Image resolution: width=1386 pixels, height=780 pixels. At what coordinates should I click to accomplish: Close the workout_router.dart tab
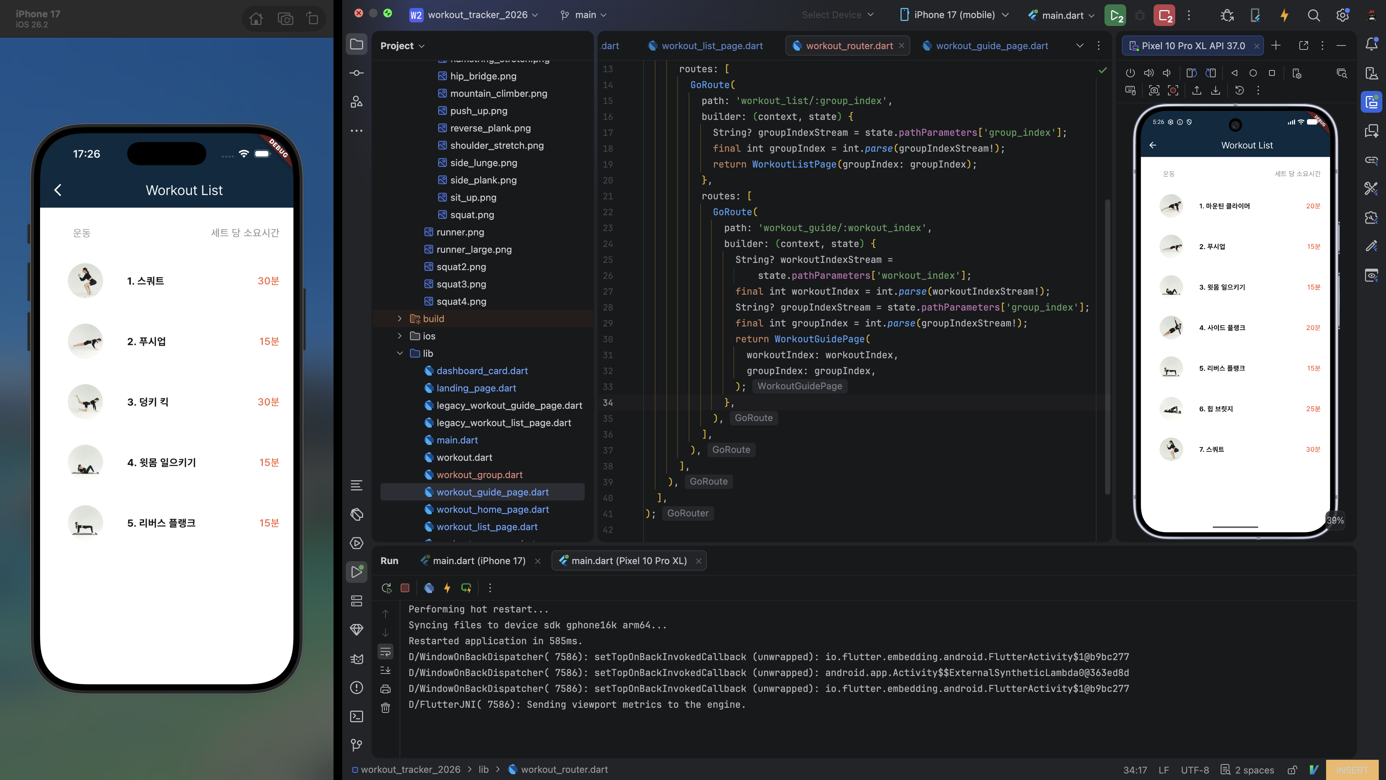coord(902,46)
